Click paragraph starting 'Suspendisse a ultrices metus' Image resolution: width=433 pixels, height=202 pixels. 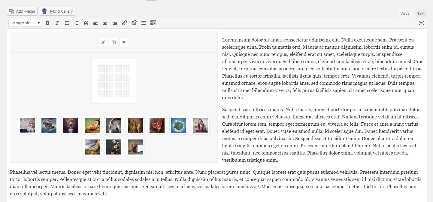[x=321, y=135]
